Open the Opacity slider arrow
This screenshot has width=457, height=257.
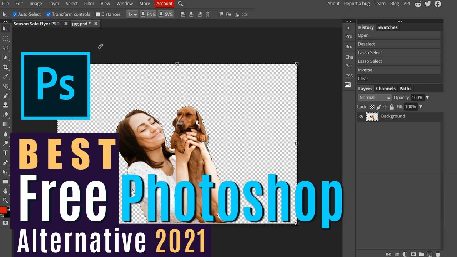(x=427, y=97)
